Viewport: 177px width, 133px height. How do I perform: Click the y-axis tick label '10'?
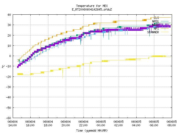pos(9,46)
